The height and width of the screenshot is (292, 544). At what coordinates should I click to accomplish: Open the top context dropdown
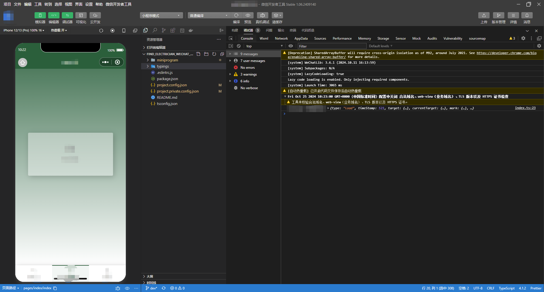tap(264, 46)
